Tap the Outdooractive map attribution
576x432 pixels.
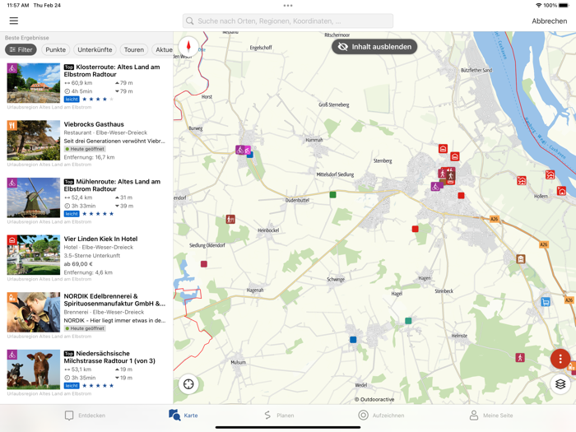(374, 399)
